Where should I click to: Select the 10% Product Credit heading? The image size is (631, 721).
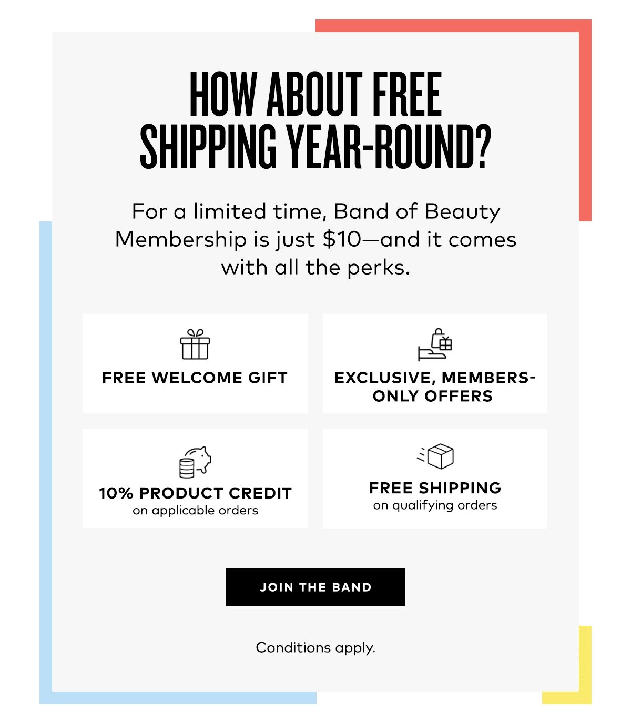[x=195, y=493]
